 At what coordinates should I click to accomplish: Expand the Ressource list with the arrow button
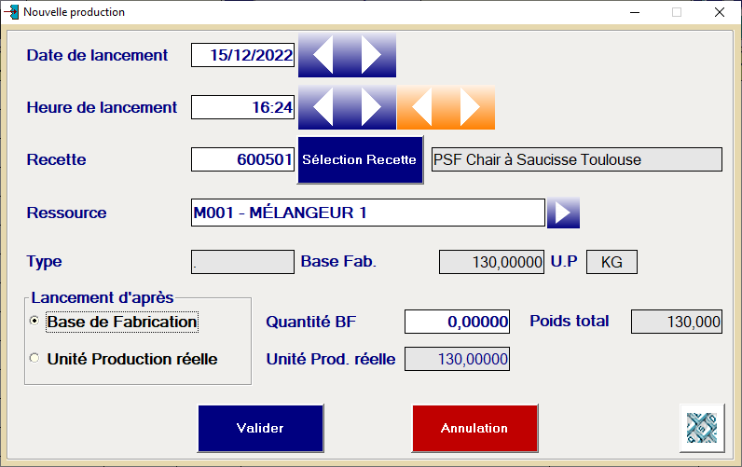click(x=563, y=213)
